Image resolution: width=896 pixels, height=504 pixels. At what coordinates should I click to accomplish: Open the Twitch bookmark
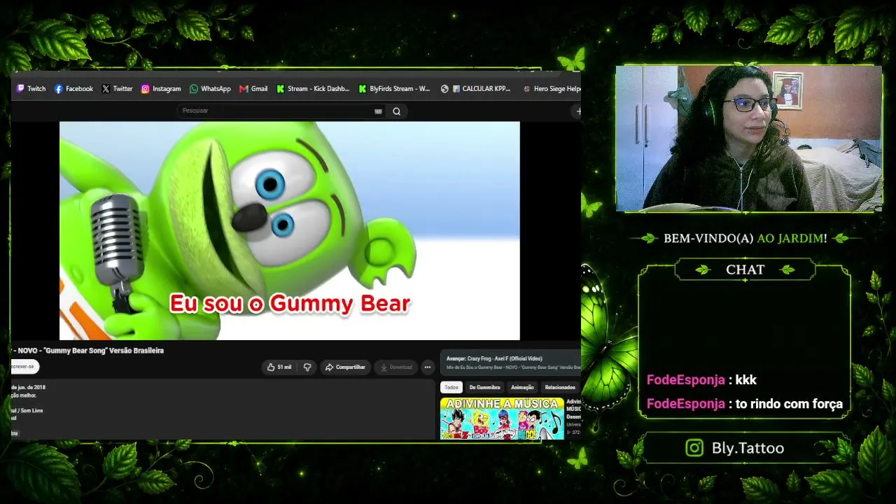coord(31,89)
